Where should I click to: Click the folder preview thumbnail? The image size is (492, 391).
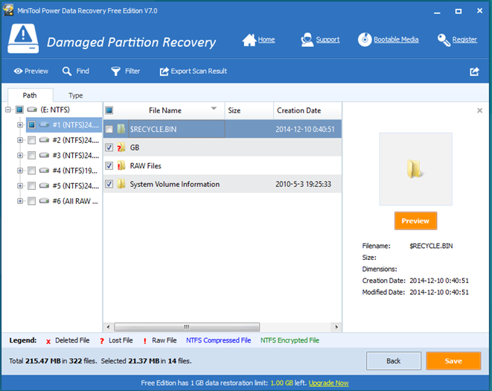point(415,169)
